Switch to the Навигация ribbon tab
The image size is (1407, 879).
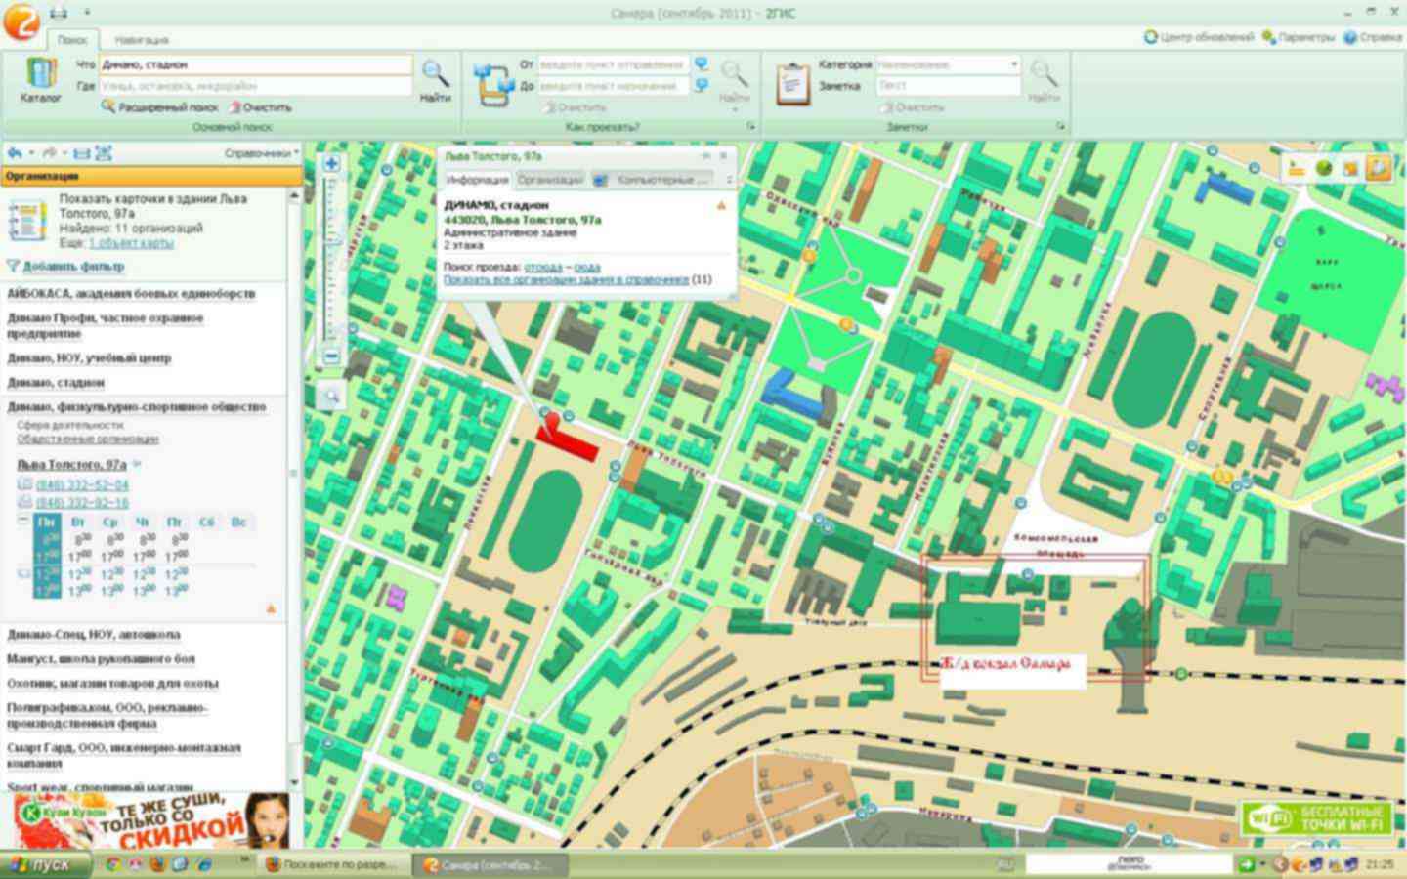141,40
